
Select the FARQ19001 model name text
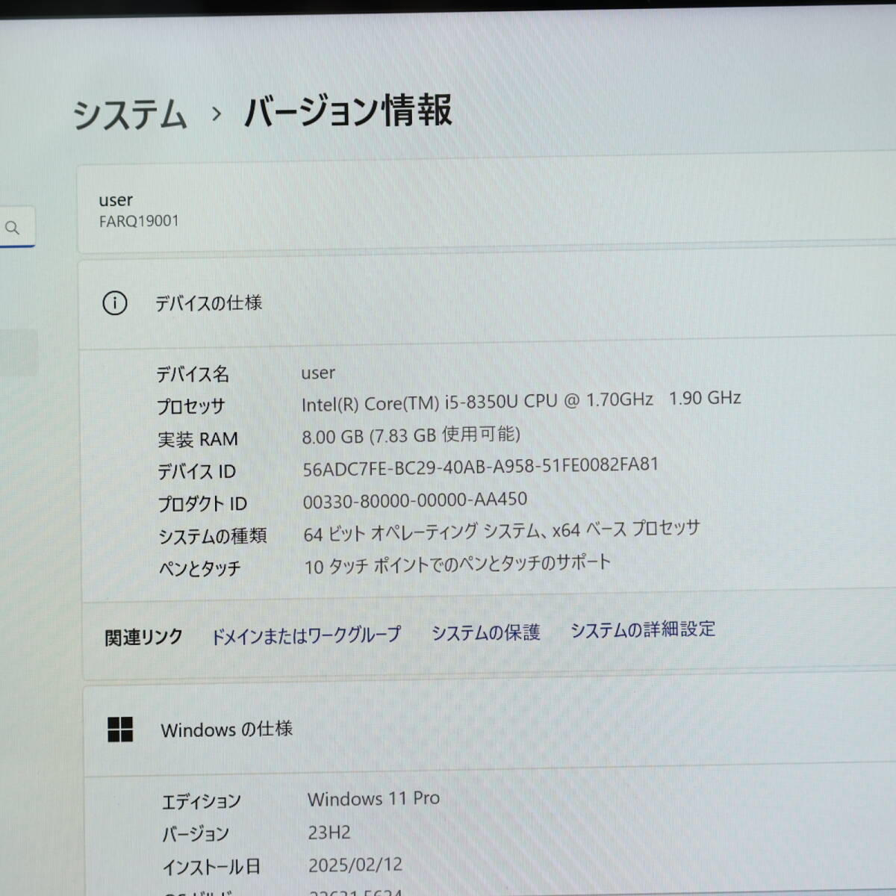tap(139, 221)
